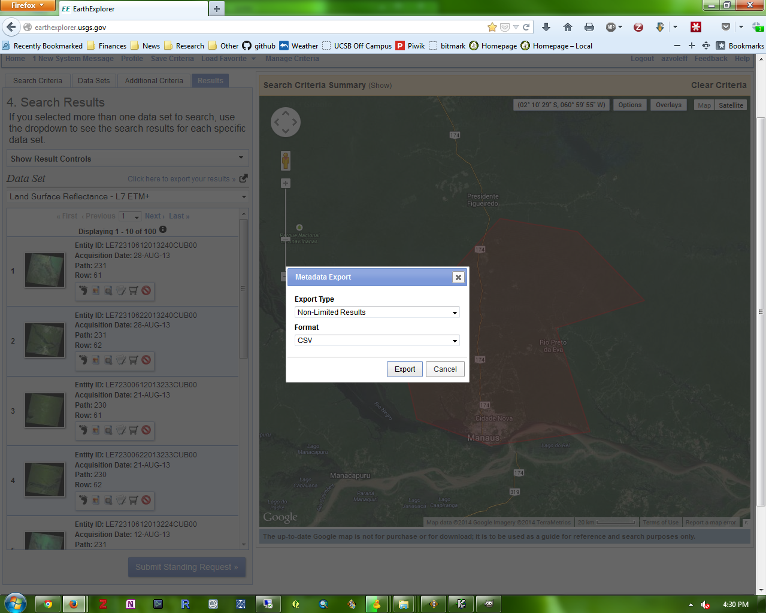Expand Show Result Controls menu
Image resolution: width=766 pixels, height=613 pixels.
(x=127, y=159)
